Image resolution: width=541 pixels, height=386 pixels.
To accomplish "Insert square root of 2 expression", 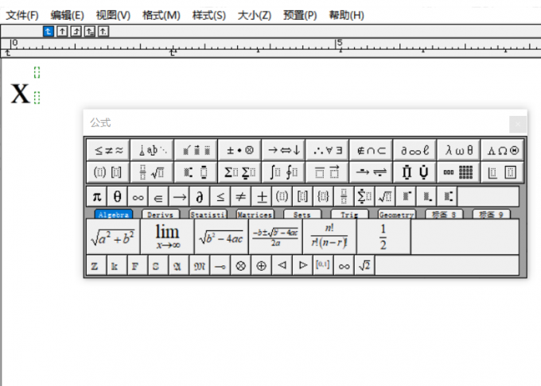I will point(364,265).
